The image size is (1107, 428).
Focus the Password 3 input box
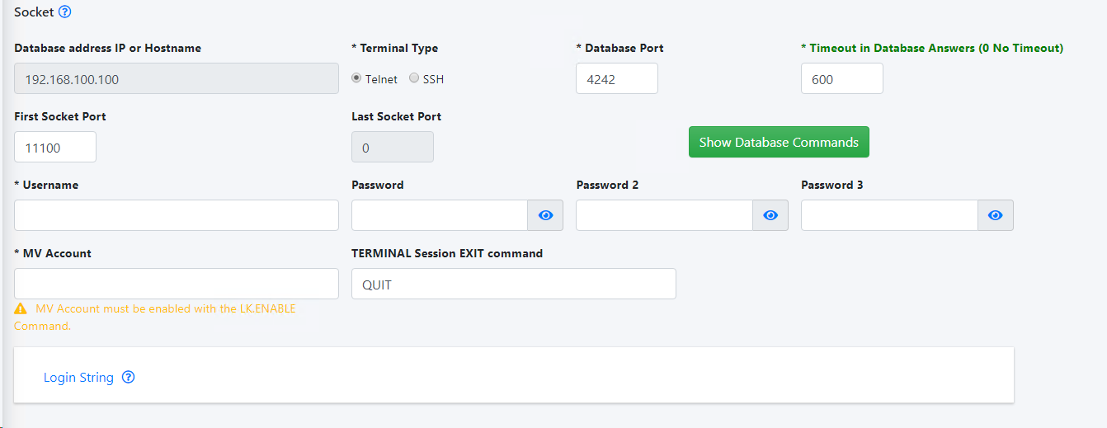(x=889, y=215)
